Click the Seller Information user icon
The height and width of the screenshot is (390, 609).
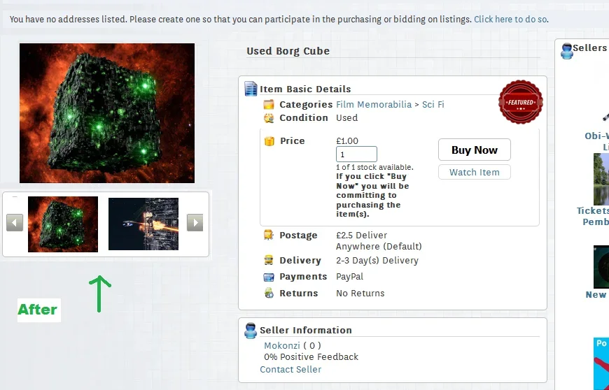[x=251, y=331]
